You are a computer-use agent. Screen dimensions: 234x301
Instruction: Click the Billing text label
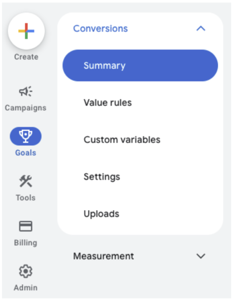tap(26, 243)
